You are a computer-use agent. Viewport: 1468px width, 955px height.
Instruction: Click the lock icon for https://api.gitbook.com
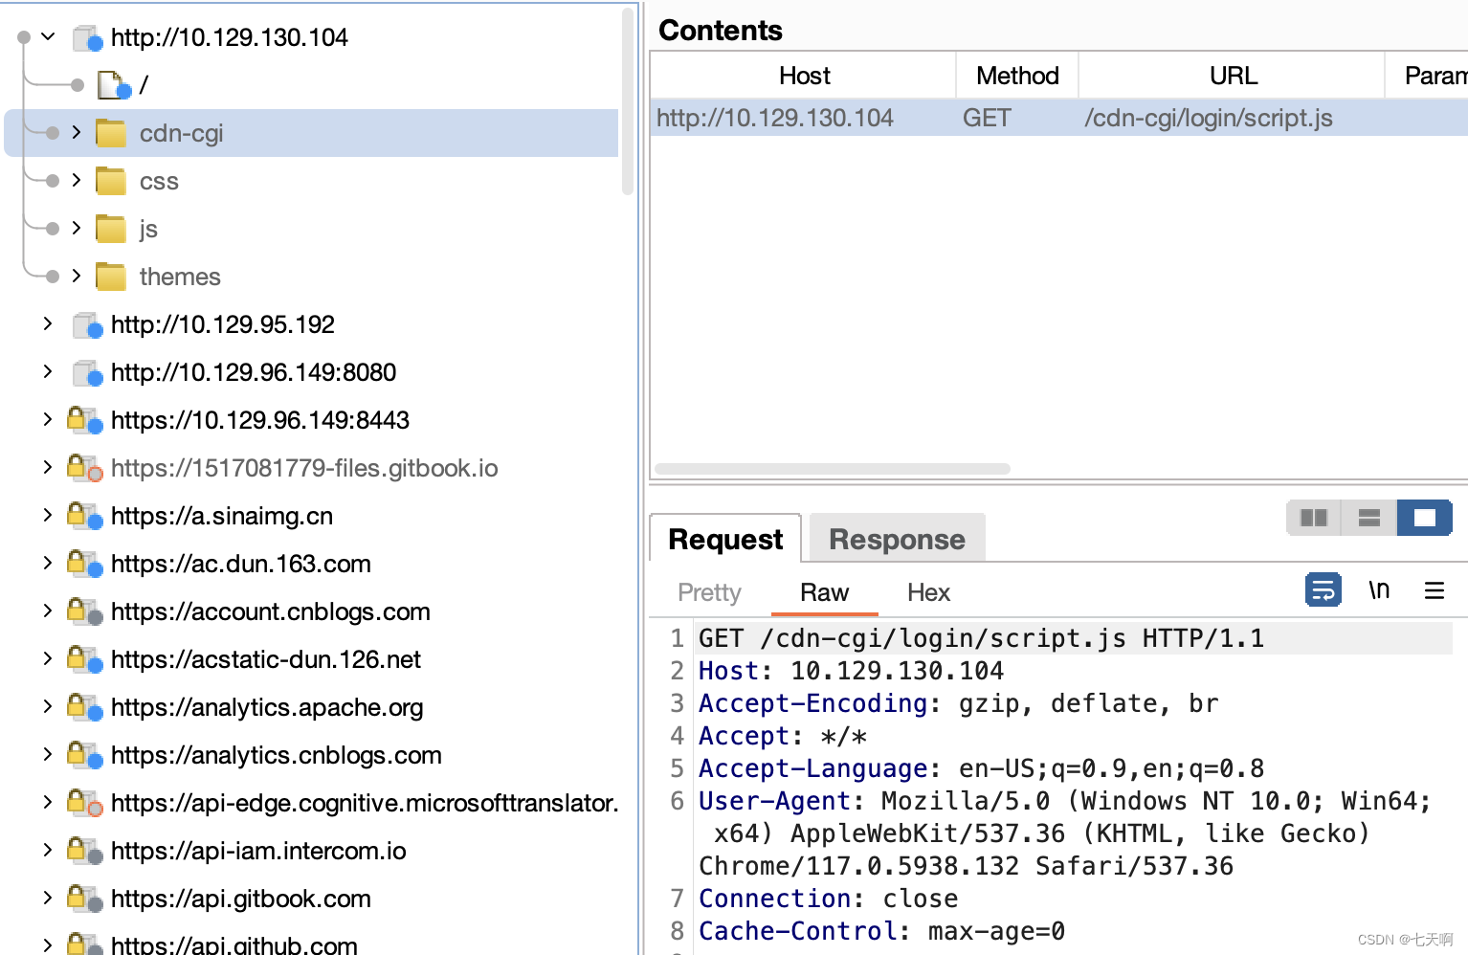(84, 898)
